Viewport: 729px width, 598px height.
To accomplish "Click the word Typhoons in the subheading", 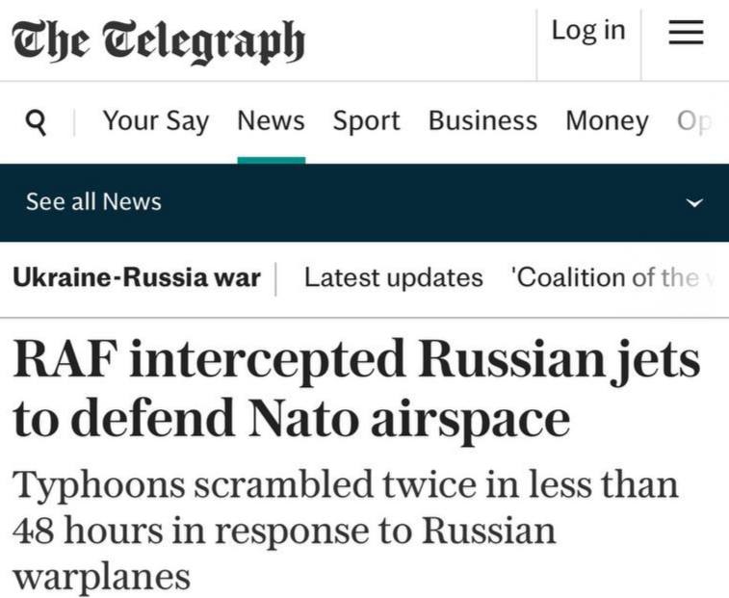I will [x=98, y=484].
